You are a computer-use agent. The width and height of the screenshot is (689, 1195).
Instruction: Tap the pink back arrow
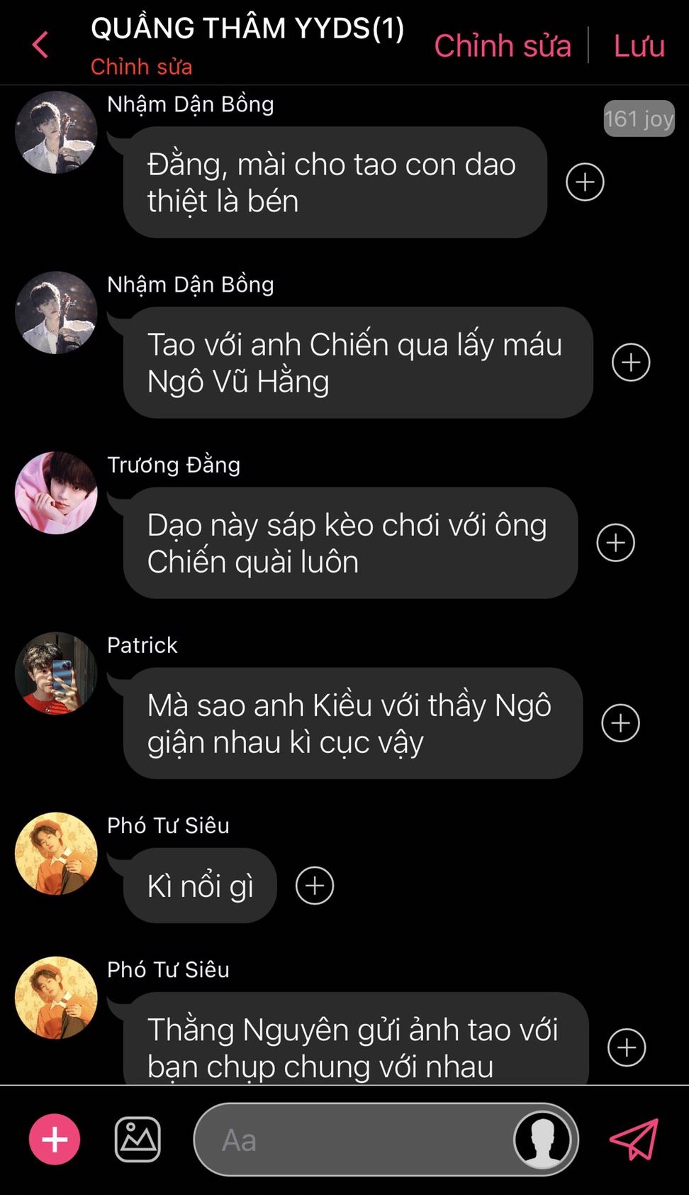pyautogui.click(x=40, y=45)
